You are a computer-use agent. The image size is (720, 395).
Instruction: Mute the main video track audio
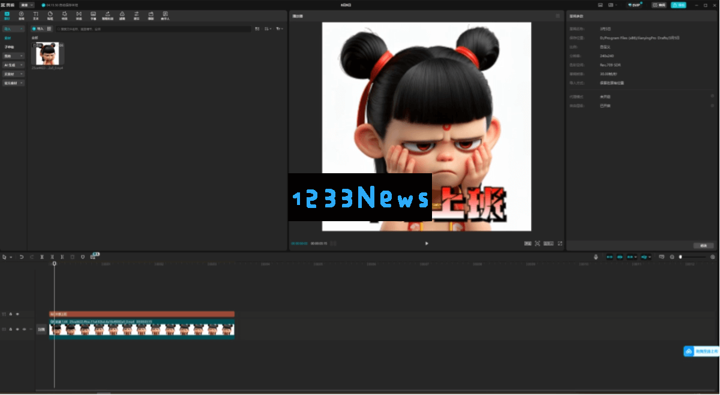24,329
